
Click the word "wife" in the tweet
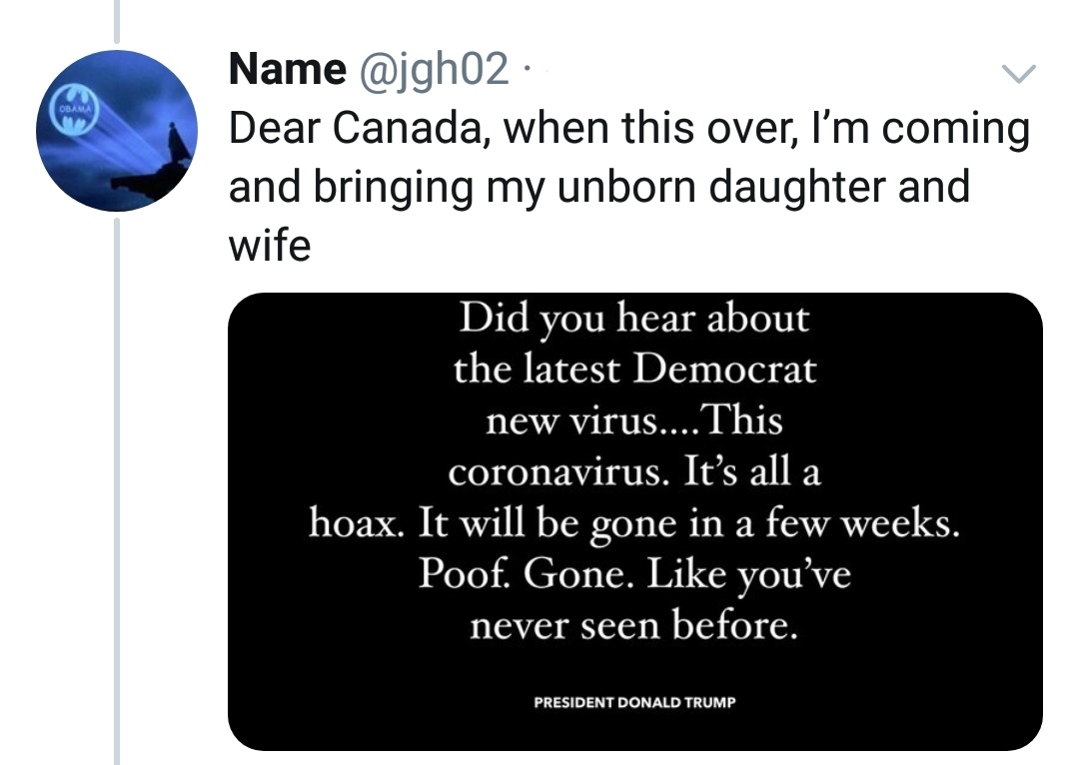coord(270,244)
